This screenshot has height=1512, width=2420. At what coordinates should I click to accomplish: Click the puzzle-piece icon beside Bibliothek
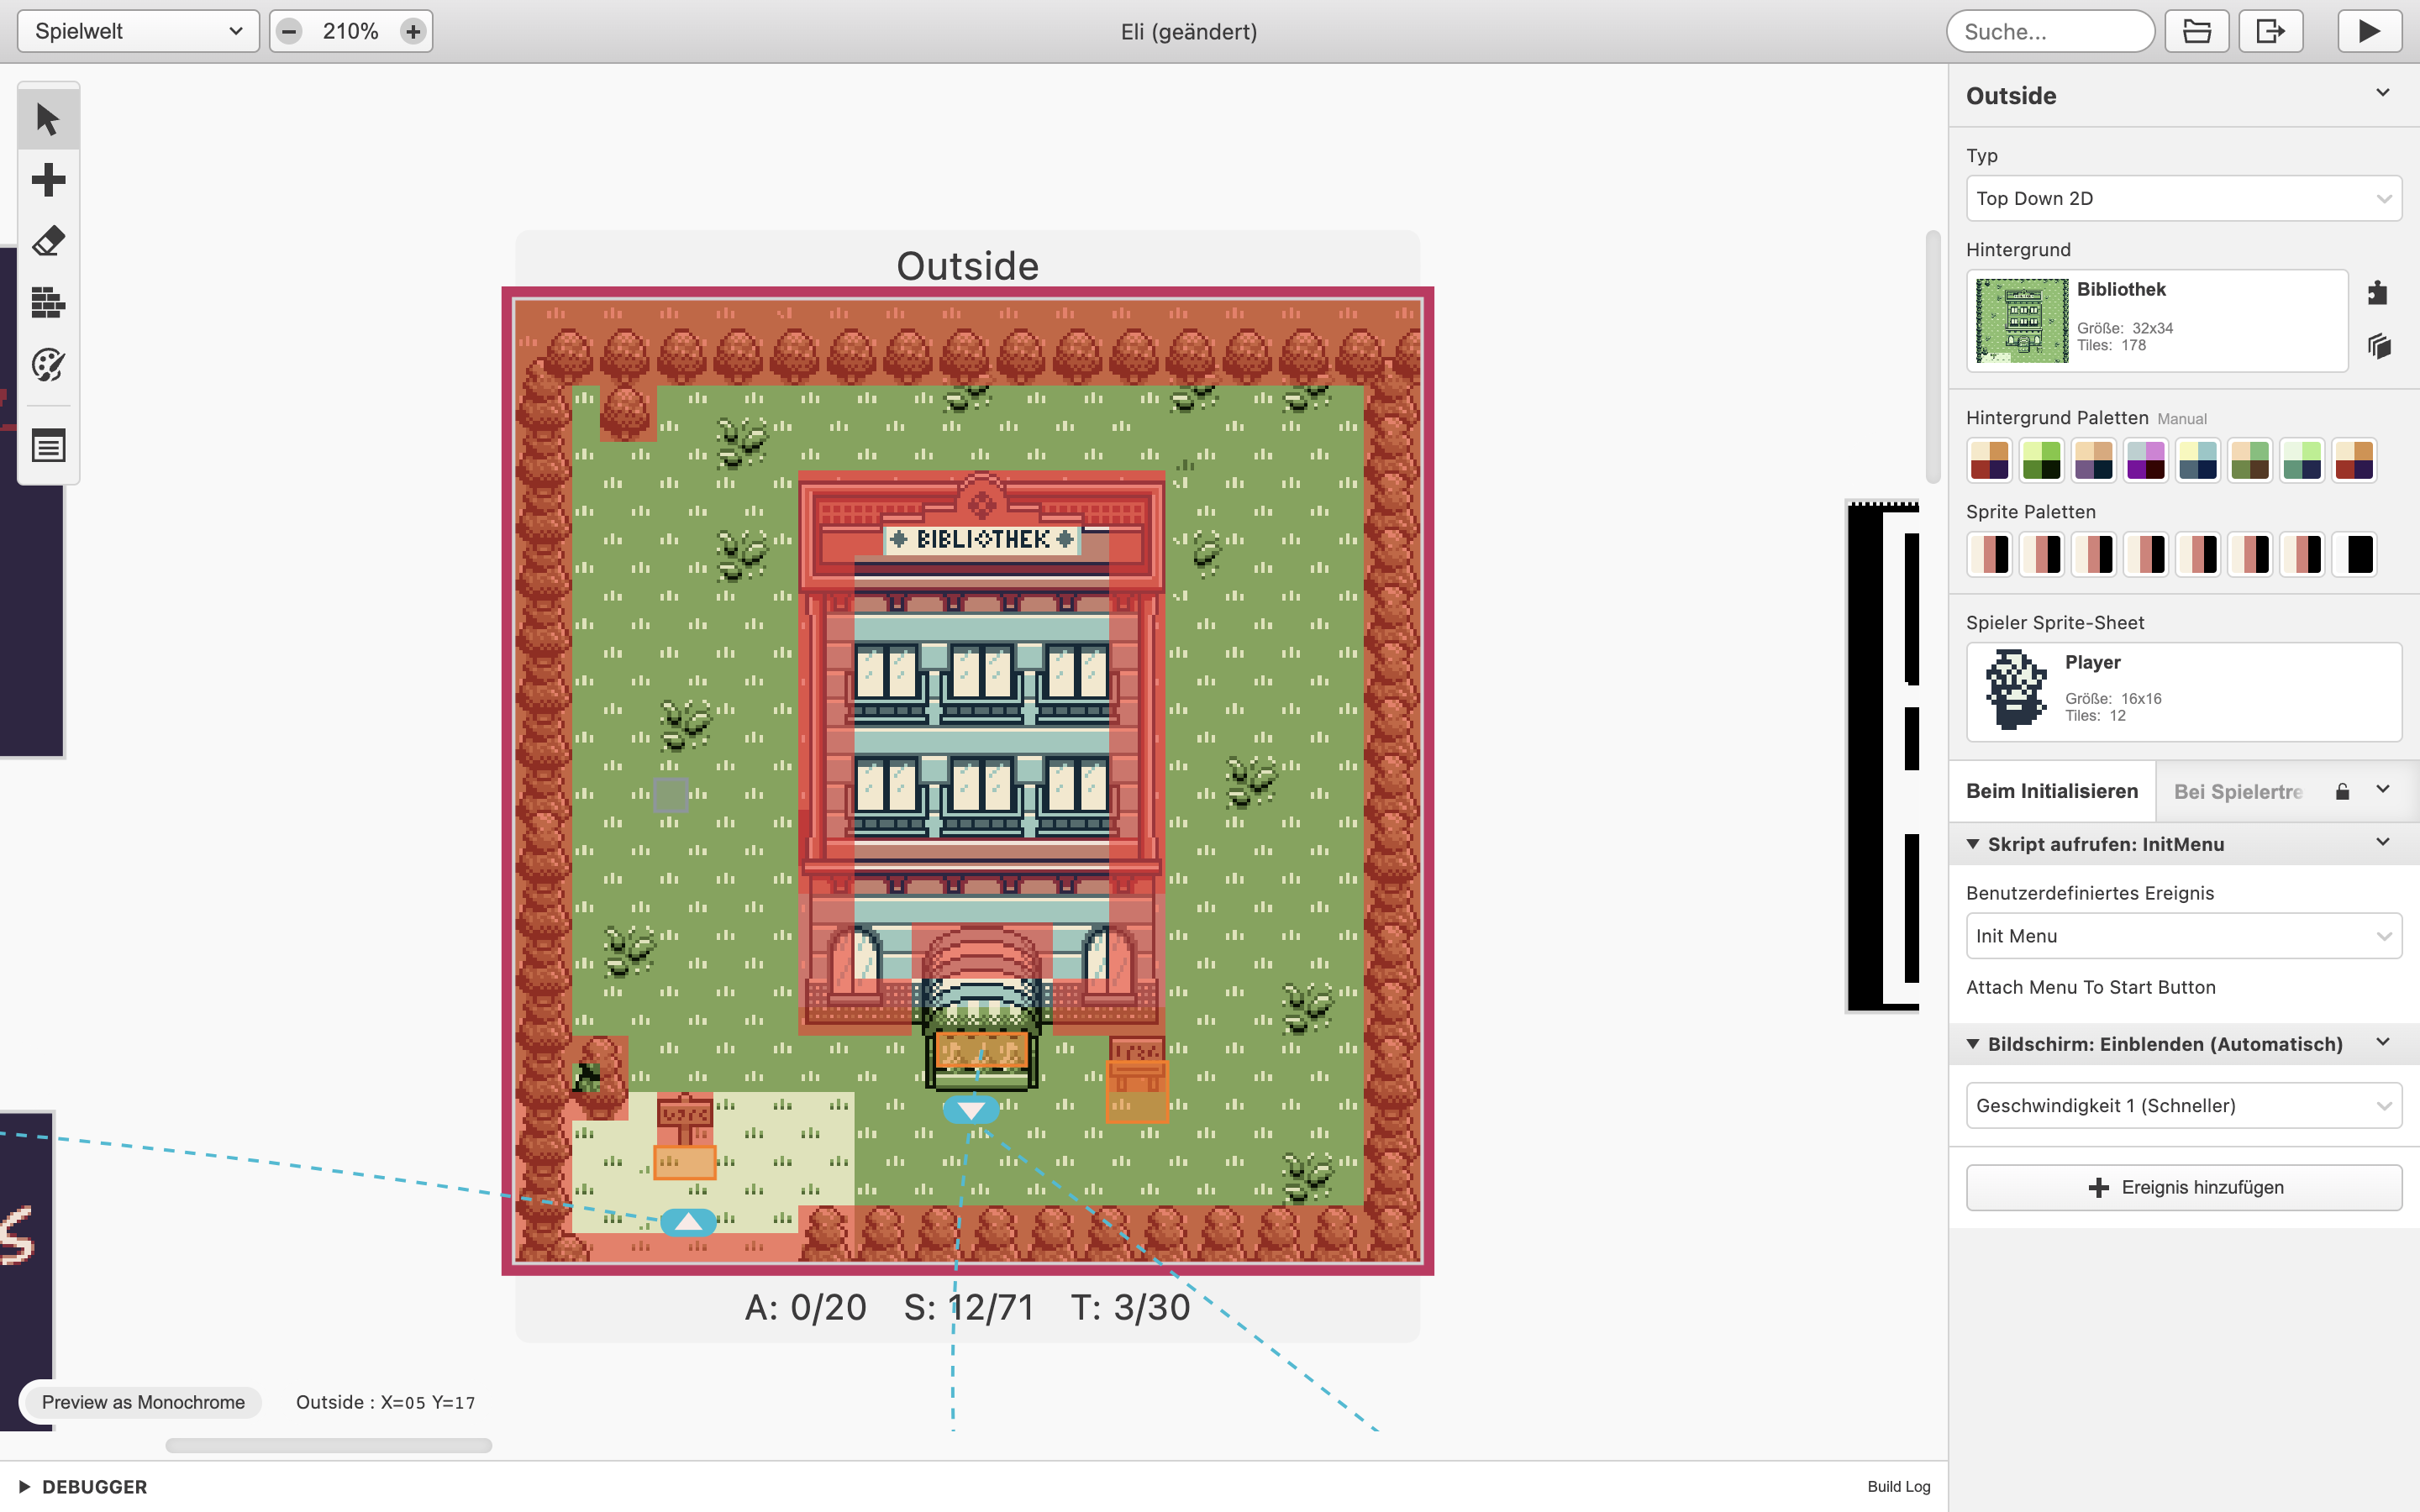[2379, 292]
